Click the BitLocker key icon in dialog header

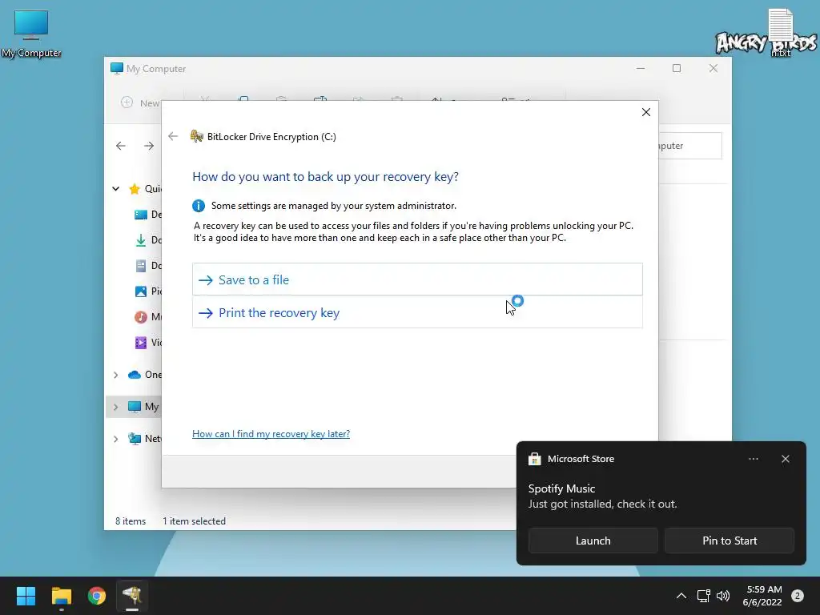point(197,136)
